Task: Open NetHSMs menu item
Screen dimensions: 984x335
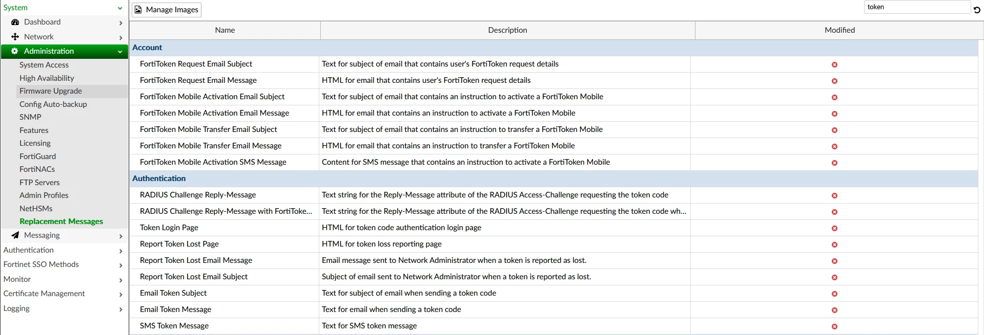Action: coord(36,209)
